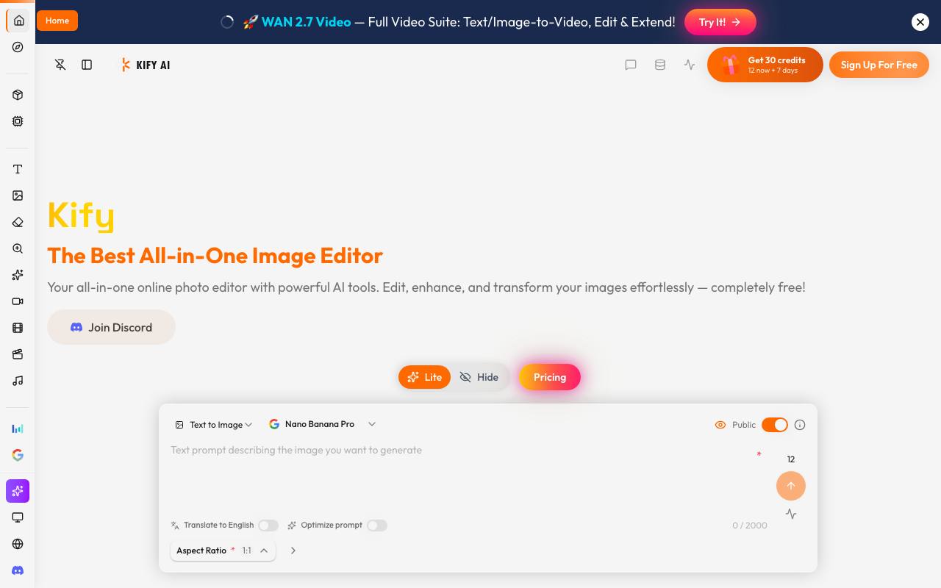The width and height of the screenshot is (941, 588).
Task: Open the video camera sidebar icon
Action: click(18, 301)
